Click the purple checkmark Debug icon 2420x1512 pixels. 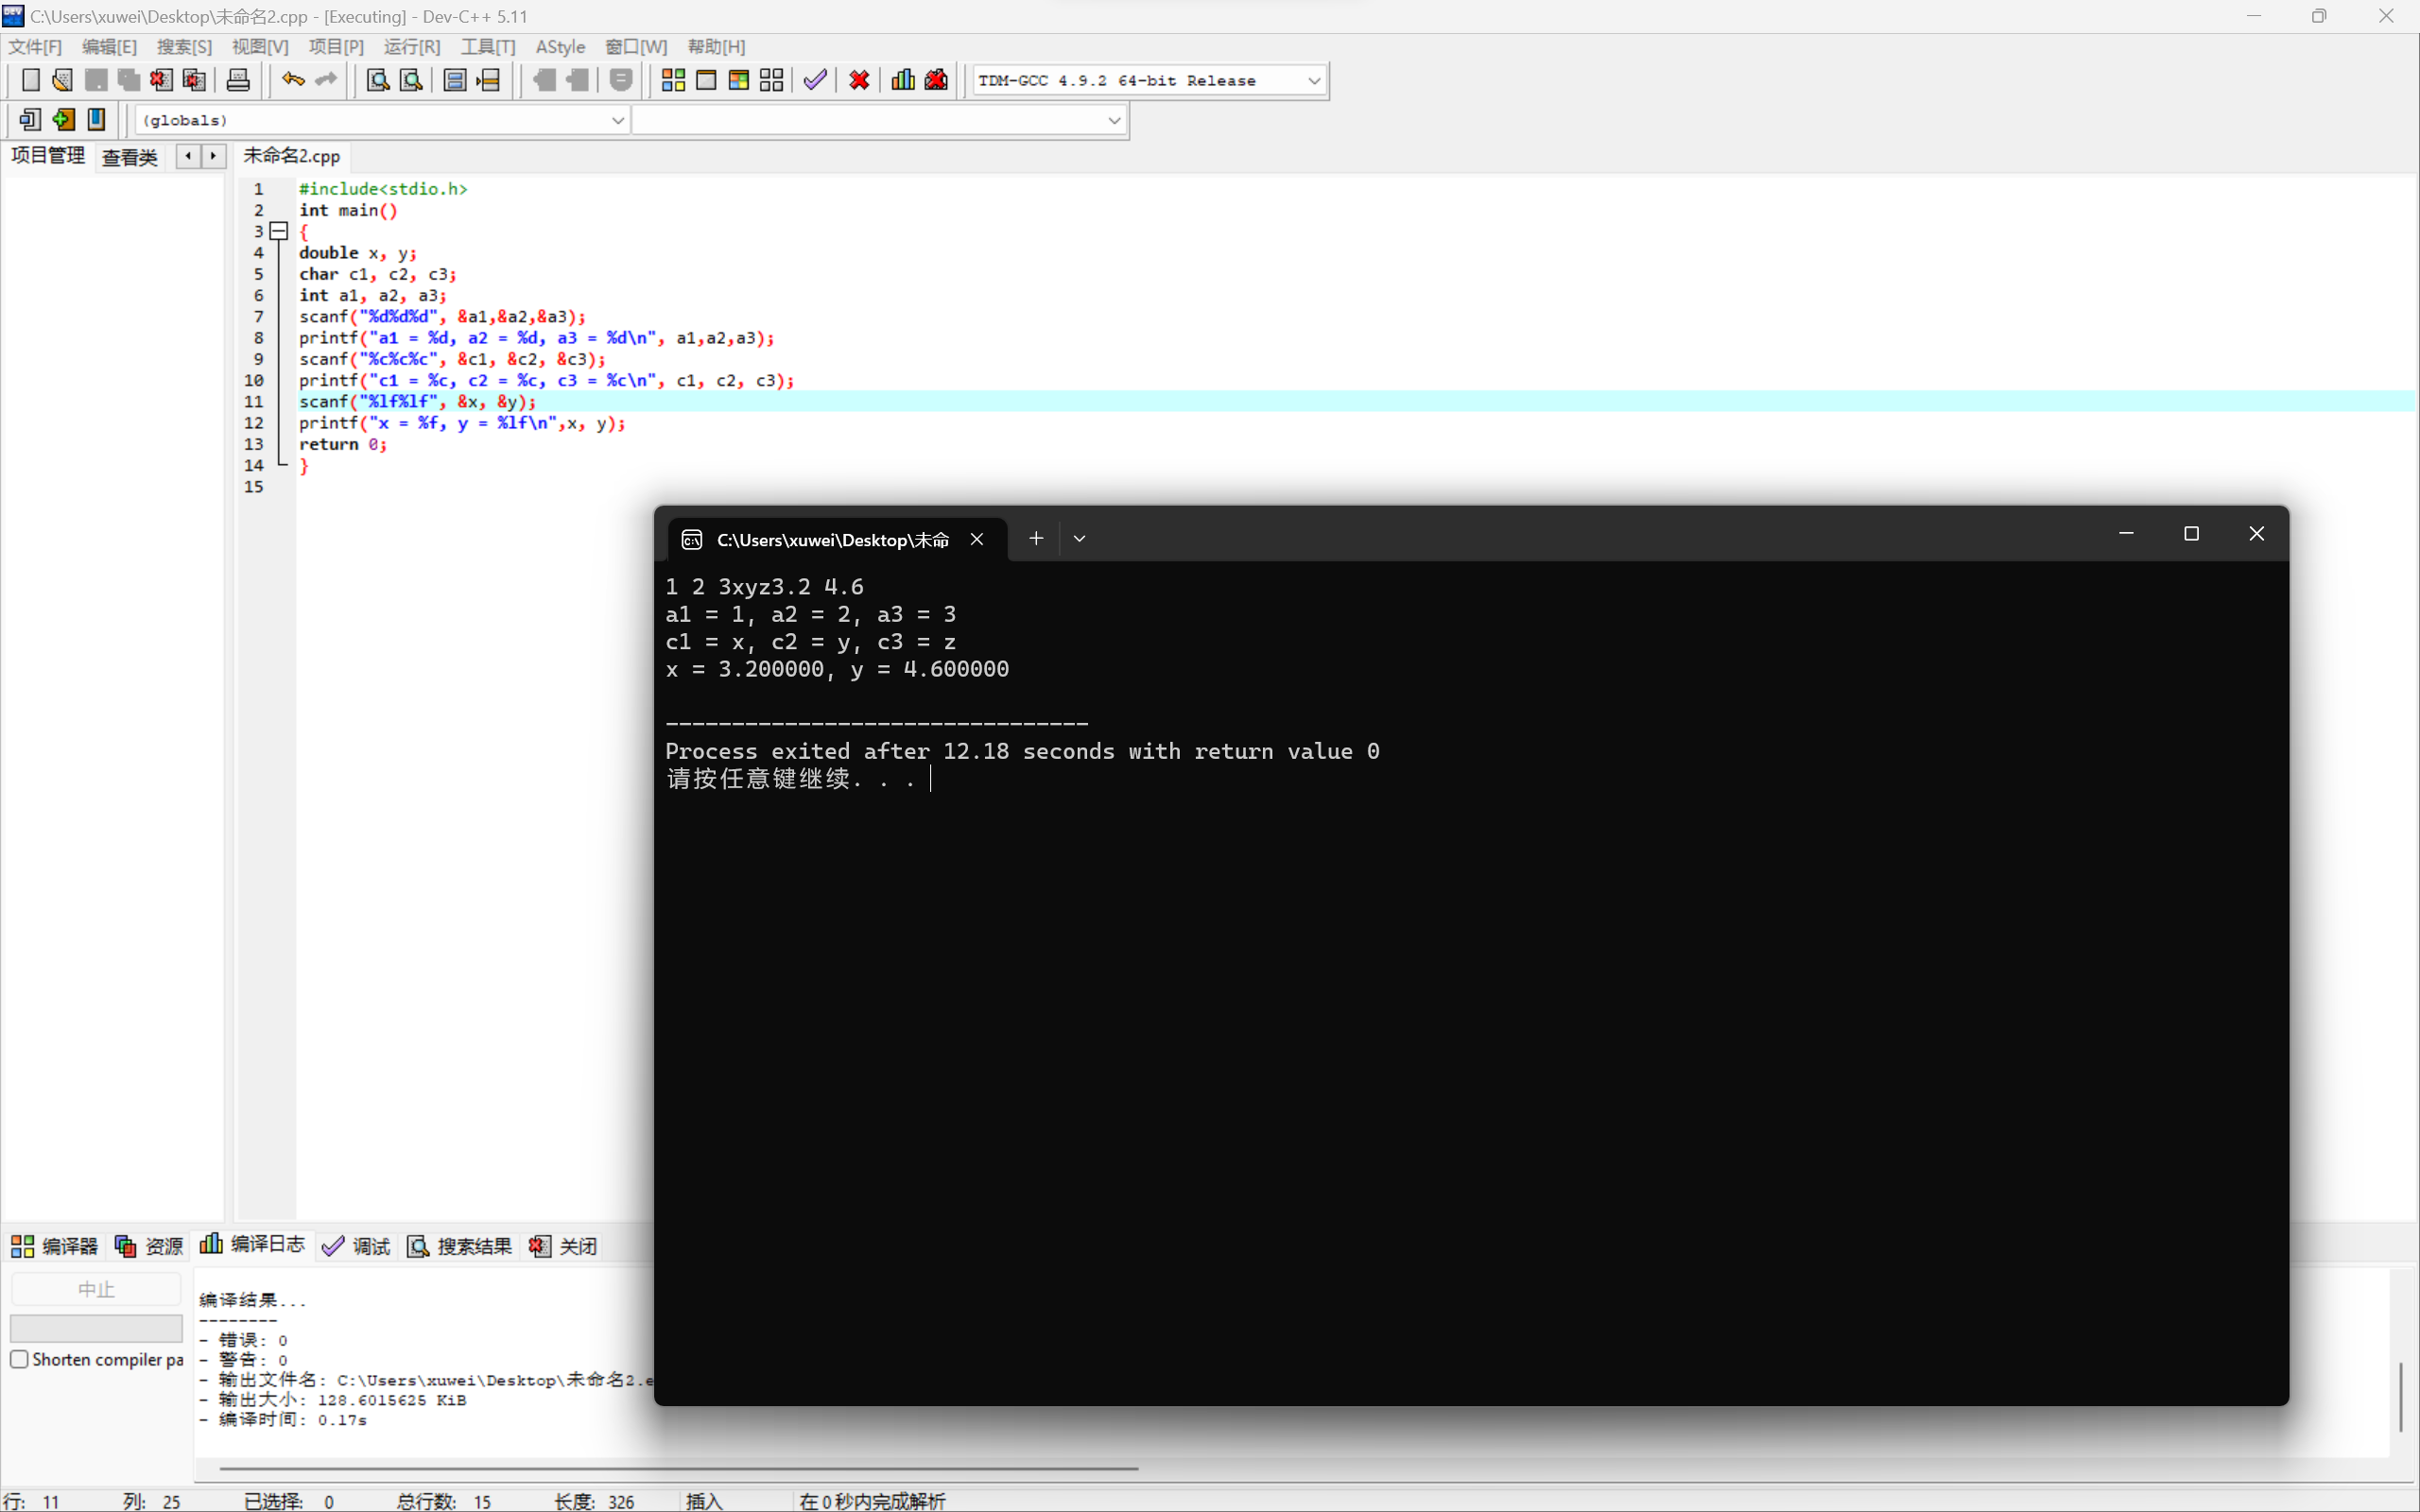click(815, 80)
